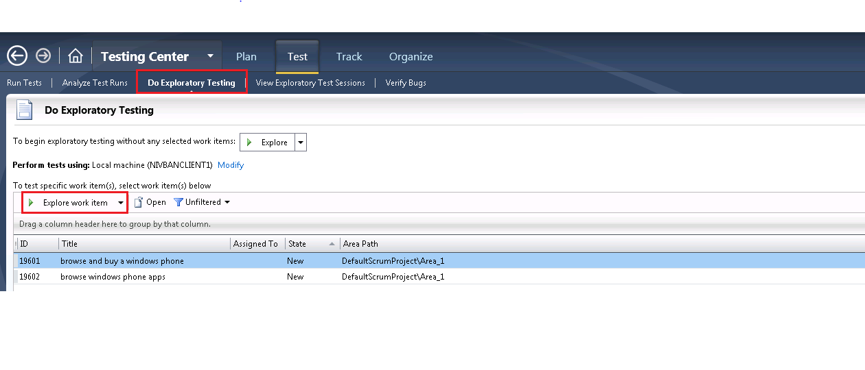Screen dimensions: 865x370
Task: Click the green Explore play icon
Action: [250, 143]
